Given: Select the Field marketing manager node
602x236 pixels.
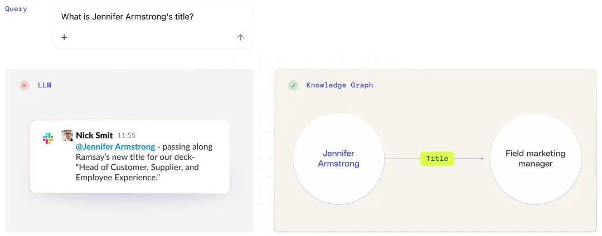Looking at the screenshot, I should pyautogui.click(x=535, y=159).
